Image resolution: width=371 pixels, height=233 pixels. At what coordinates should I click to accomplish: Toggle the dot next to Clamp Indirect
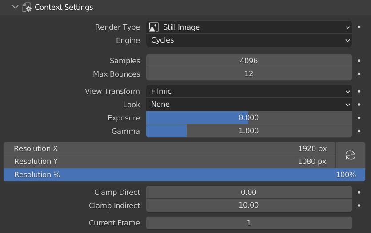[x=359, y=206]
